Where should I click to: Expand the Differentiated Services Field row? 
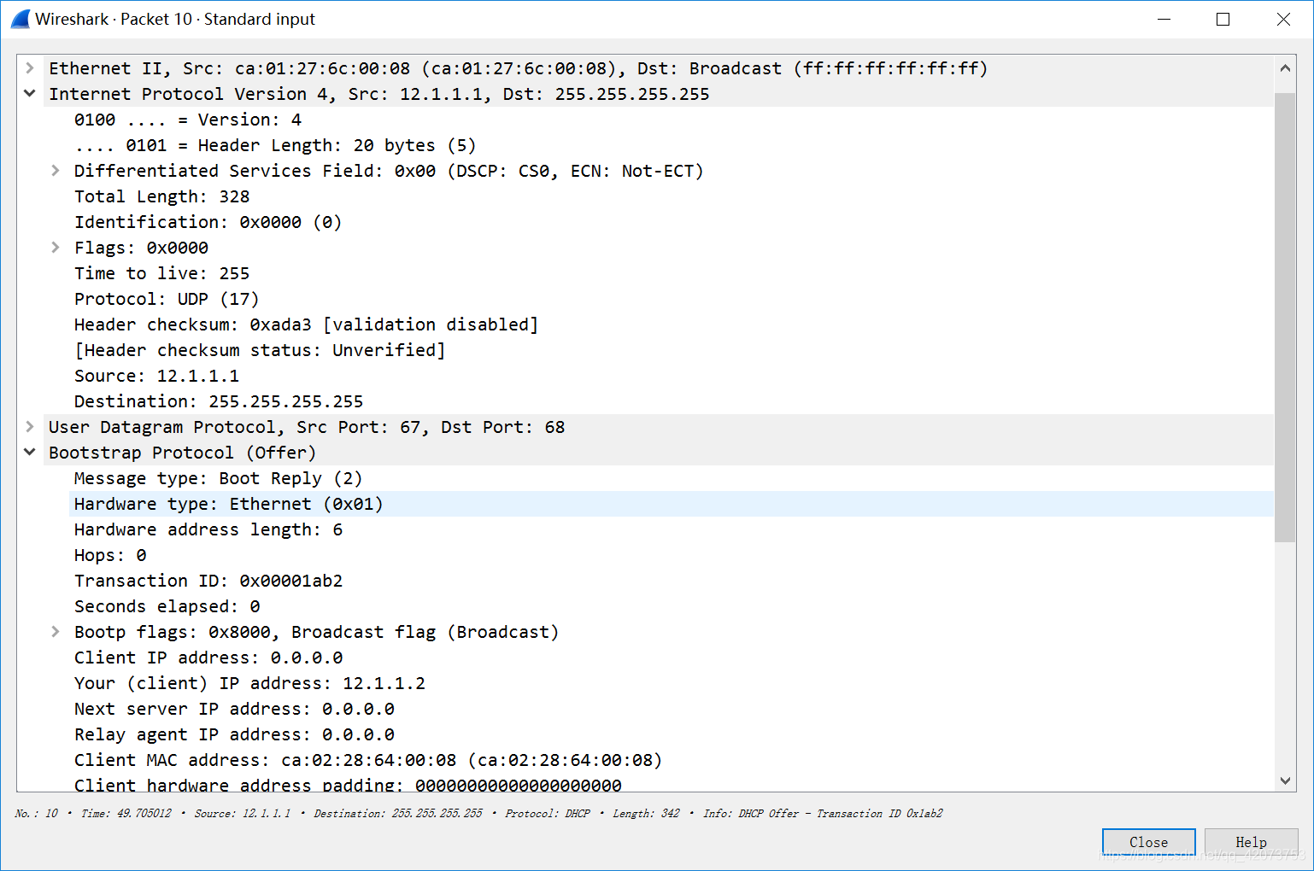tap(56, 171)
